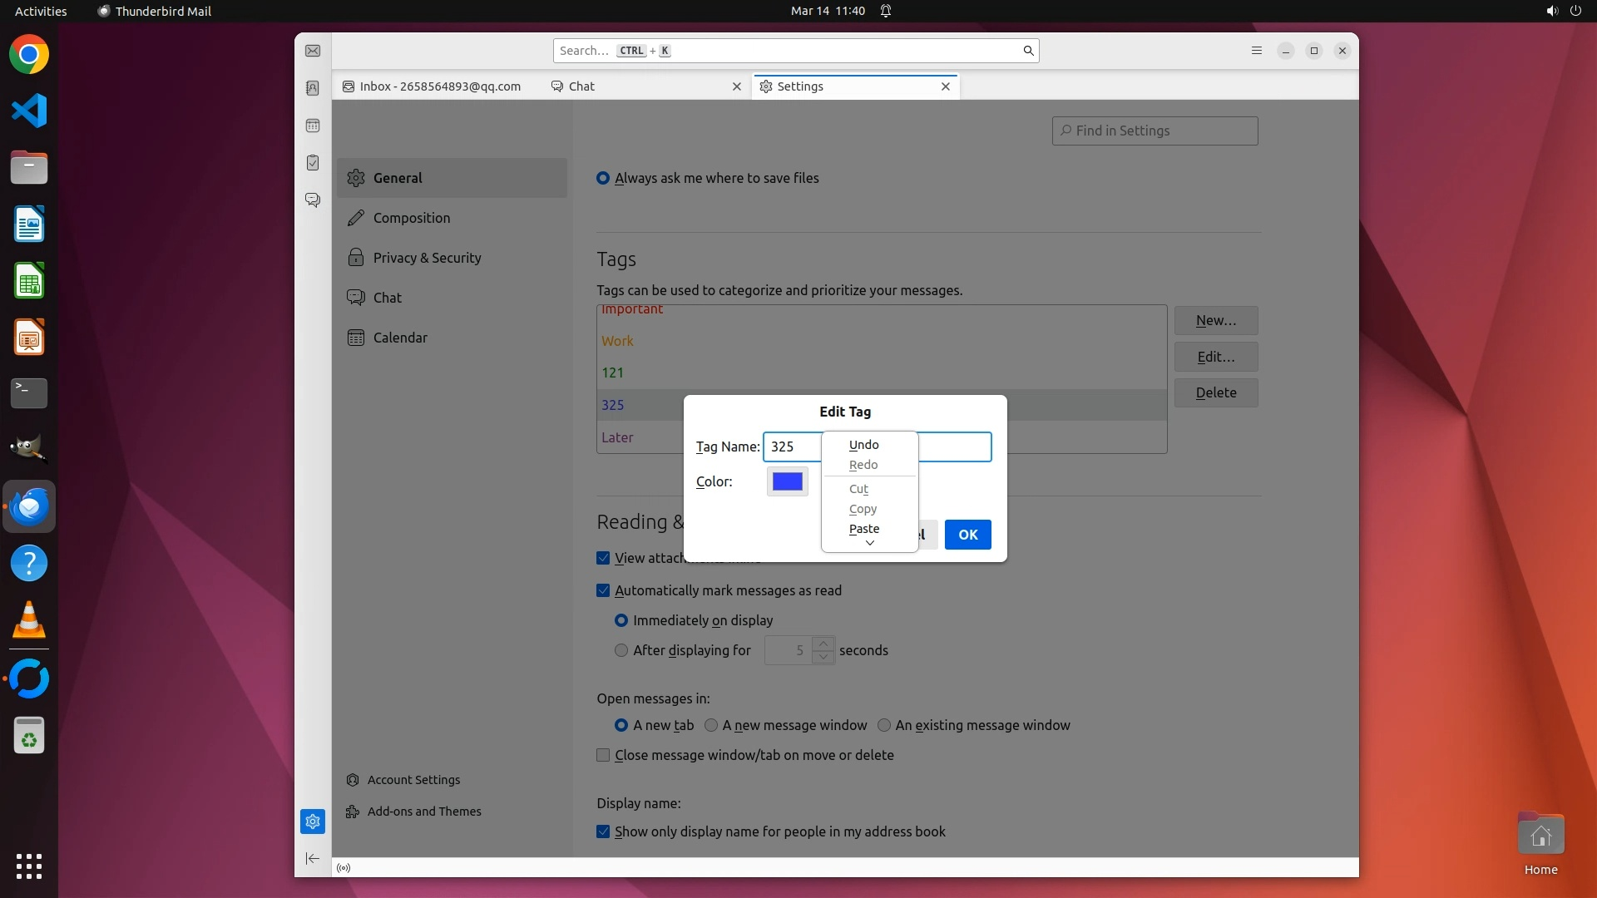Open the Address Book space icon

point(313,88)
